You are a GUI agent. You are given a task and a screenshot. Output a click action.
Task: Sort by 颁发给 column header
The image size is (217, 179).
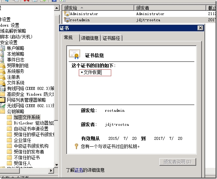[x=98, y=8]
